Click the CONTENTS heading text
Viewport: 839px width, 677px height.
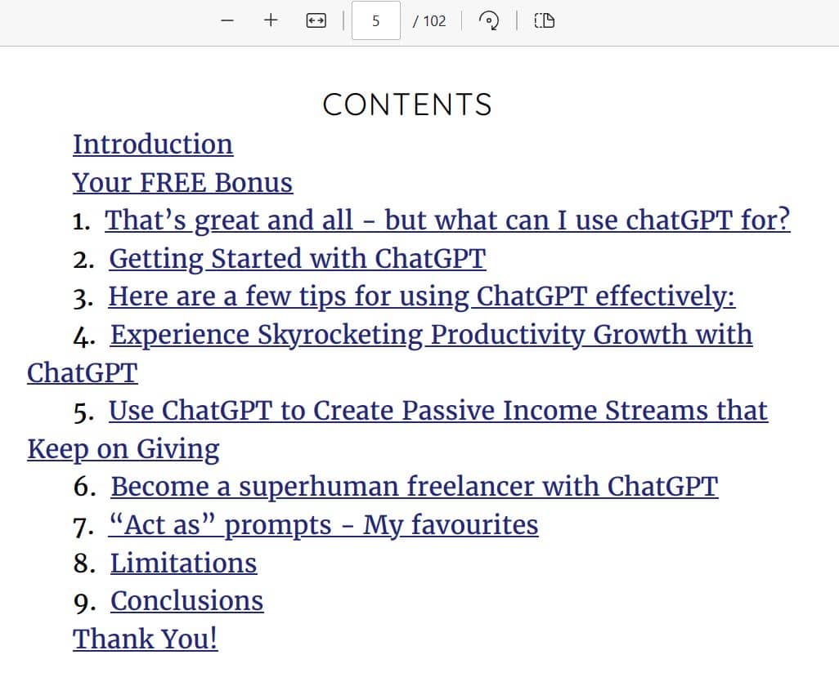[407, 105]
